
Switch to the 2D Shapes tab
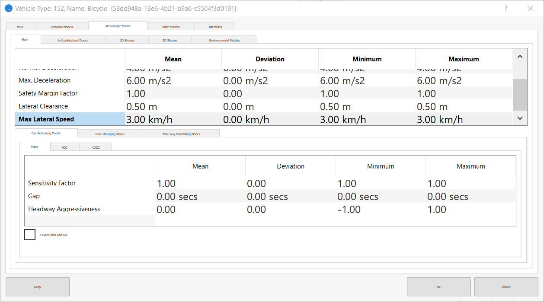click(x=127, y=40)
